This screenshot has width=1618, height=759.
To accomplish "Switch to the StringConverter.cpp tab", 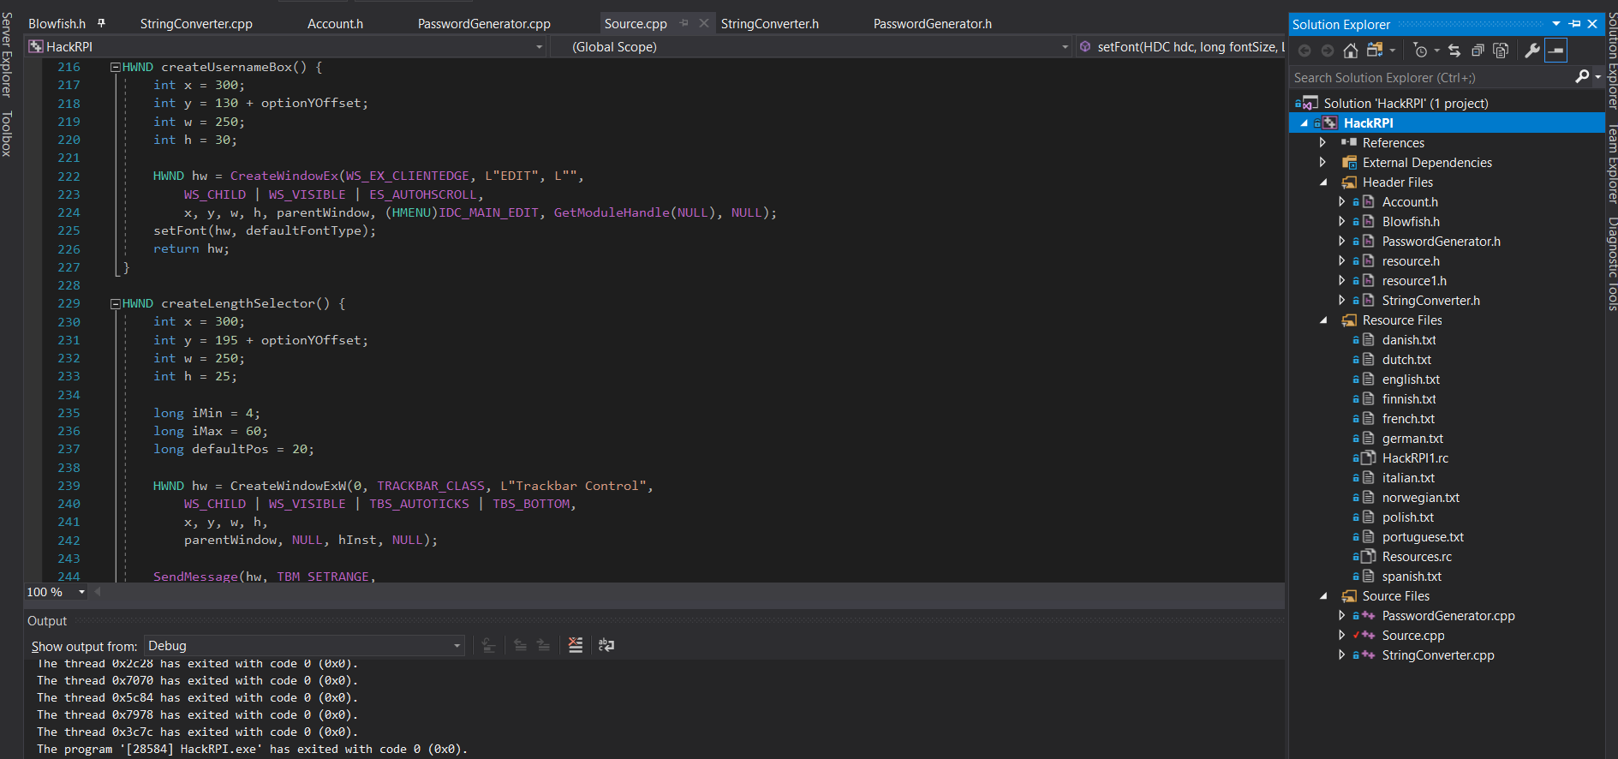I will pyautogui.click(x=196, y=24).
